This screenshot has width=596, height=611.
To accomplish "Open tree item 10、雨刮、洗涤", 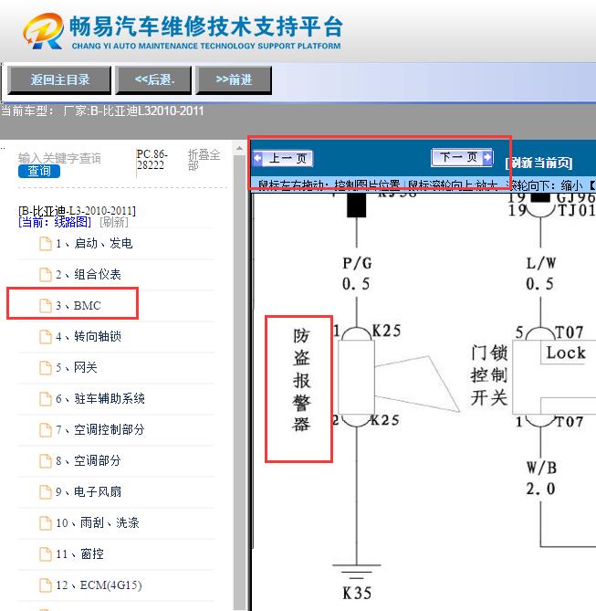I will 98,522.
